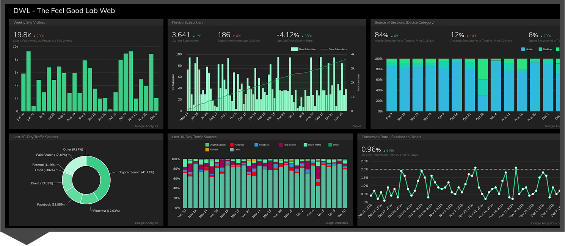
Task: Select the Facebook legend icon in Traffic Sources
Action: pyautogui.click(x=256, y=145)
